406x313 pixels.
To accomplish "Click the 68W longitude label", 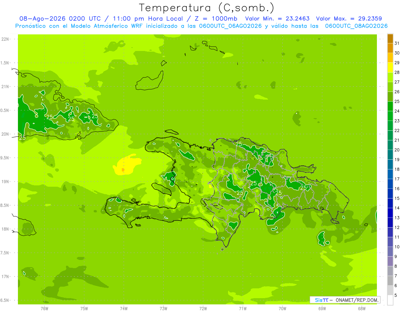I will click(362, 309).
